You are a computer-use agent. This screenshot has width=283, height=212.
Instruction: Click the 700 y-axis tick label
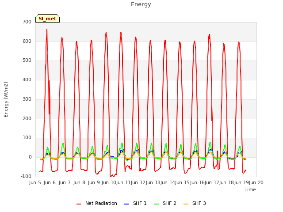pyautogui.click(x=27, y=22)
